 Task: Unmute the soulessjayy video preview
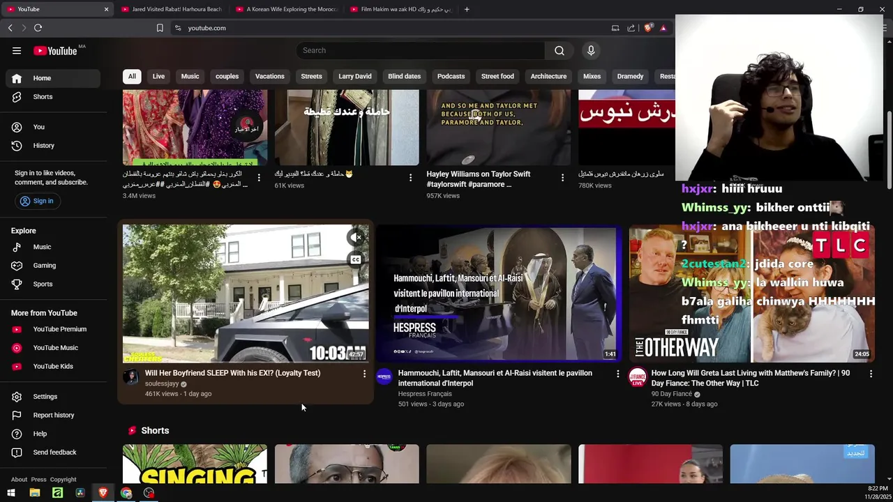click(356, 237)
